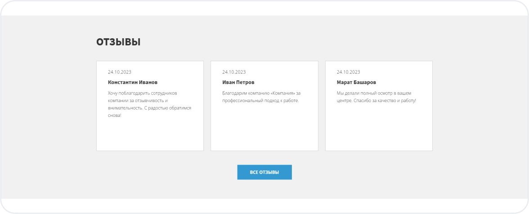Image resolution: width=529 pixels, height=214 pixels.
Task: Click the date above Марат Башаров
Action: tap(348, 72)
